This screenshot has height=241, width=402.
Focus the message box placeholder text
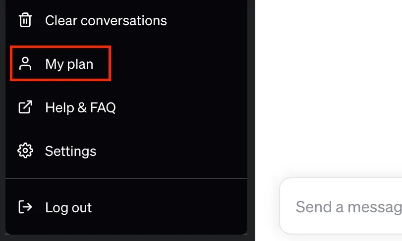tap(348, 207)
